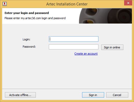The height and width of the screenshot is (102, 134).
Task: Click the Artec installer icon in title bar
Action: pyautogui.click(x=5, y=4)
